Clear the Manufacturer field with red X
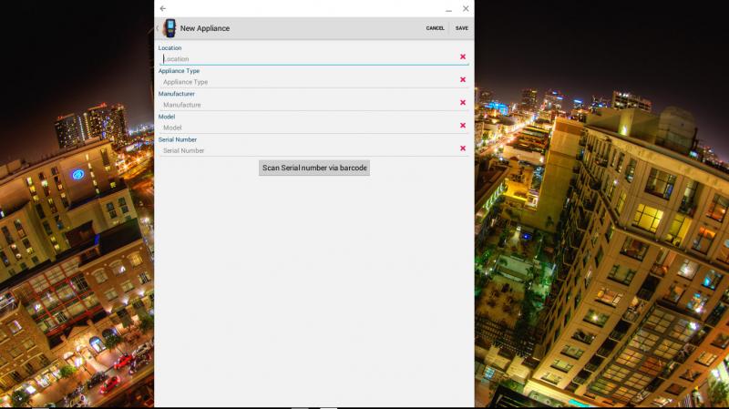The image size is (729, 409). pyautogui.click(x=463, y=102)
